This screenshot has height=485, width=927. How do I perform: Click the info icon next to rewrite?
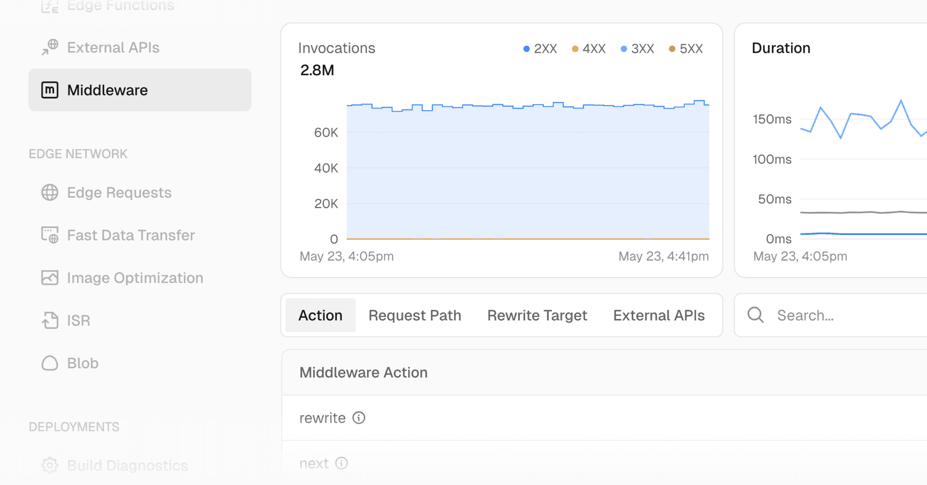click(x=359, y=418)
